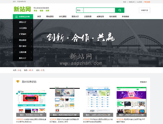This screenshot has height=124, width=163.
Task: Click the ¥249.00 product title text
Action: pos(65,120)
